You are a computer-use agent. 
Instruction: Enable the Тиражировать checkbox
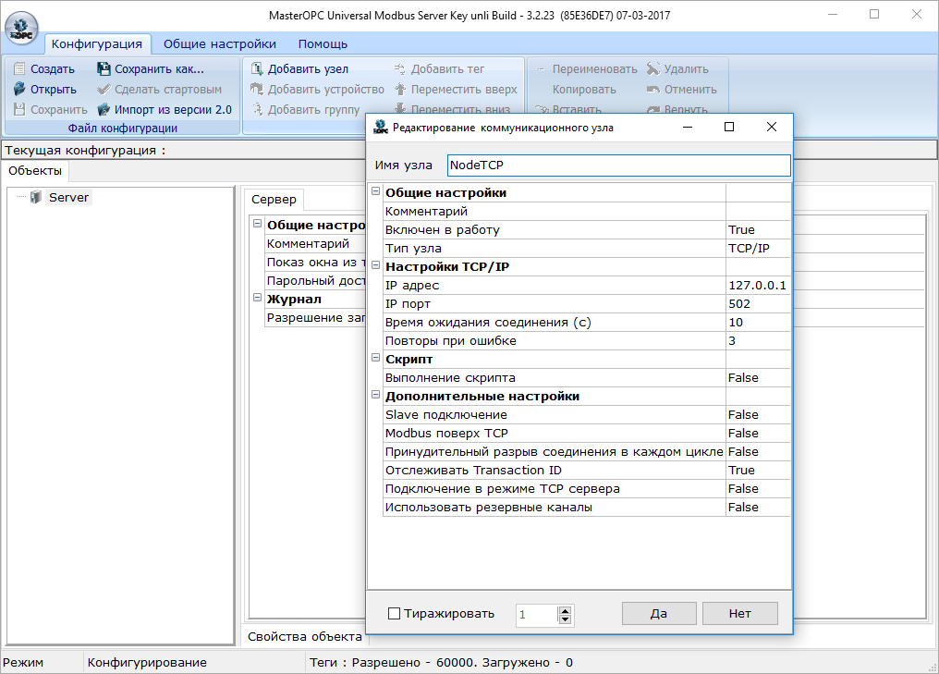(x=395, y=614)
